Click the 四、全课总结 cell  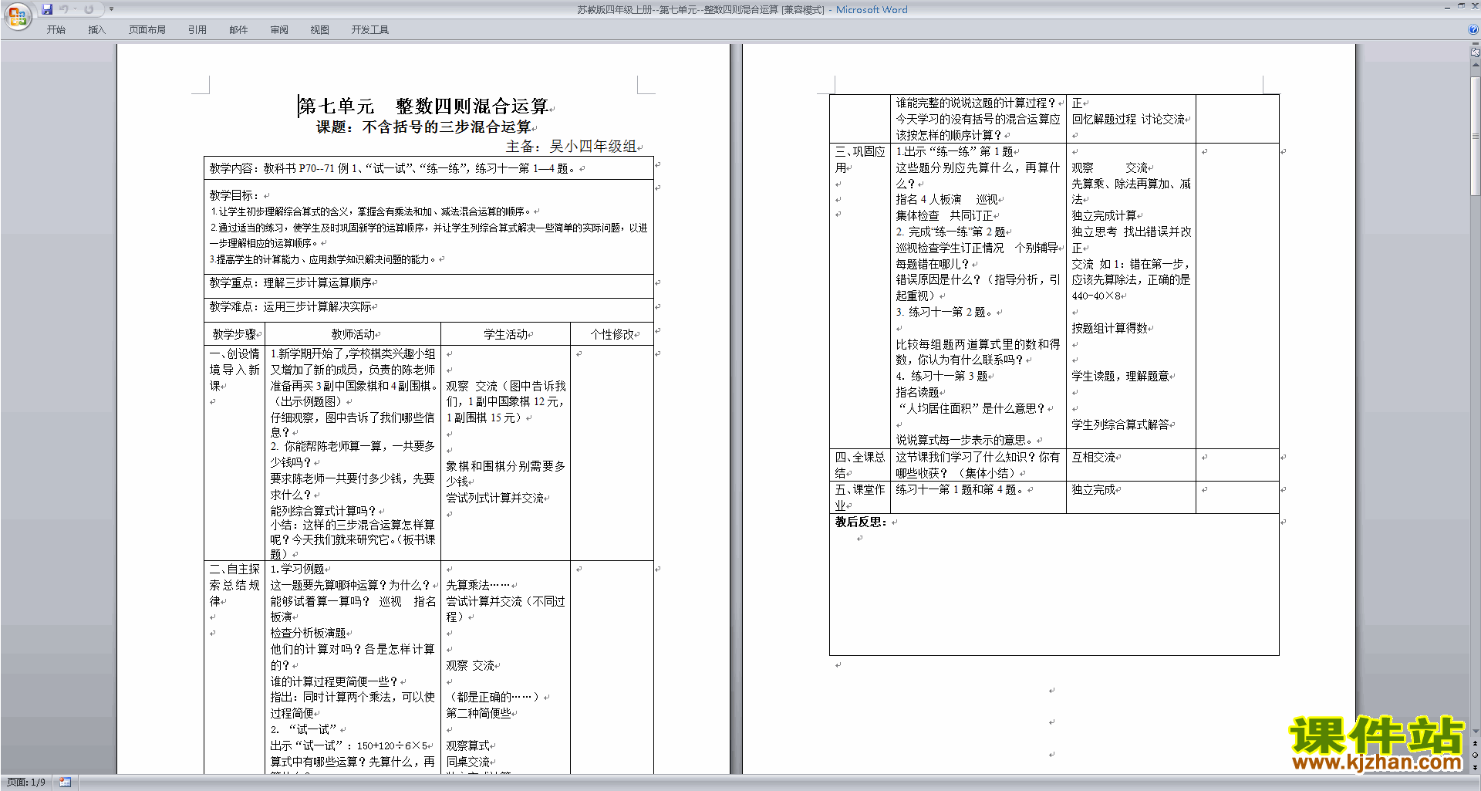pos(860,465)
